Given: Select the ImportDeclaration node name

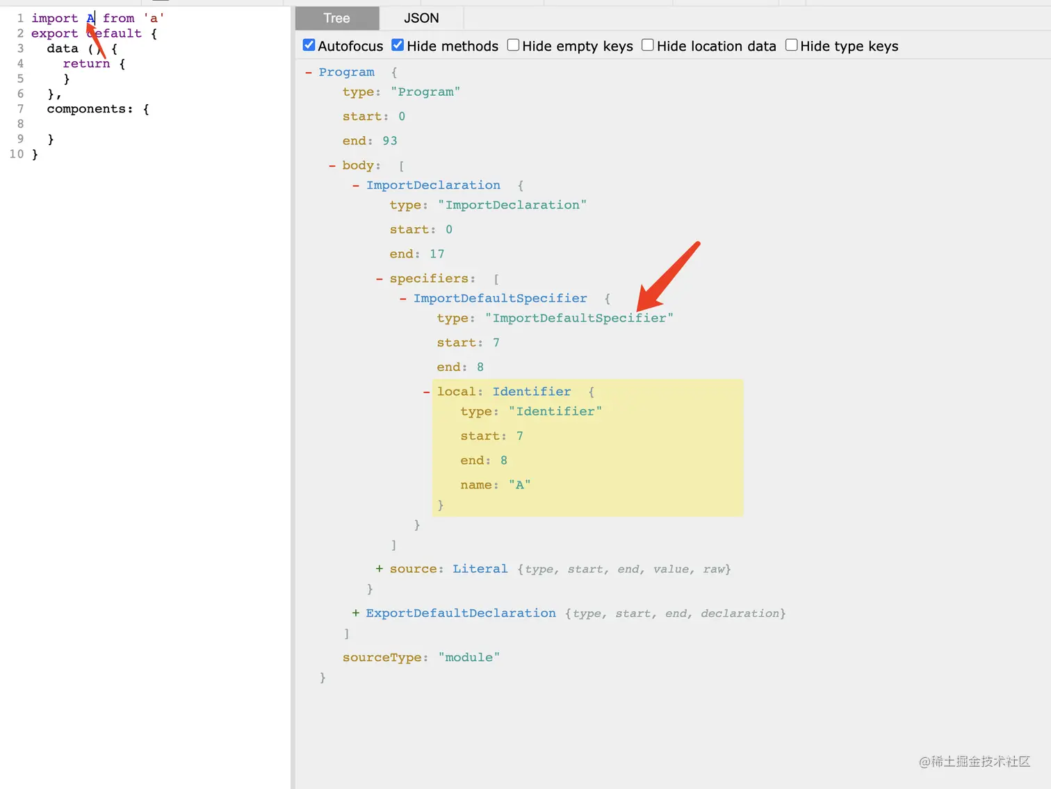Looking at the screenshot, I should tap(433, 185).
